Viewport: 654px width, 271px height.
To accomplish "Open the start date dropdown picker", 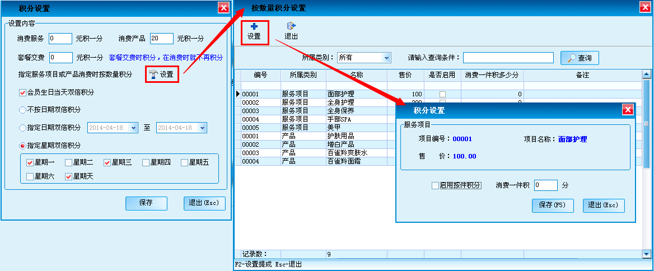I will tap(133, 128).
